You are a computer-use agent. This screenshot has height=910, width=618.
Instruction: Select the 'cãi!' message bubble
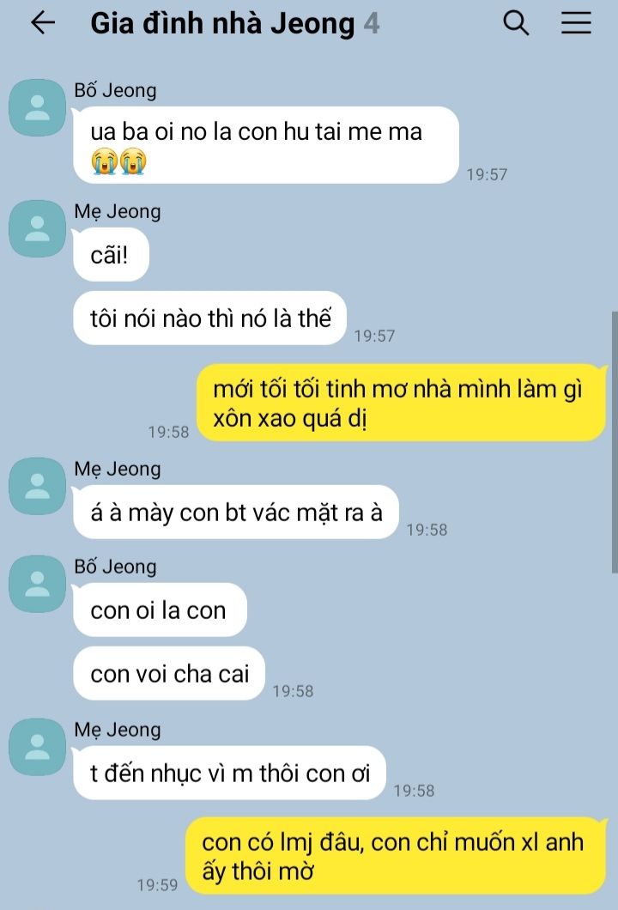click(x=111, y=255)
